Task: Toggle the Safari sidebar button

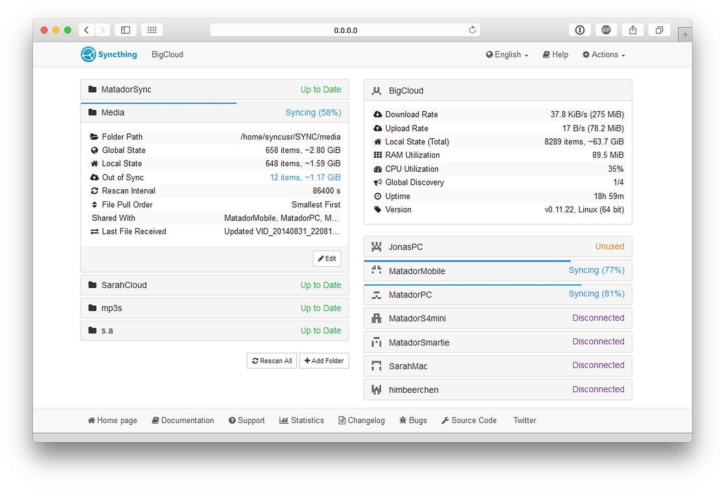Action: point(125,30)
